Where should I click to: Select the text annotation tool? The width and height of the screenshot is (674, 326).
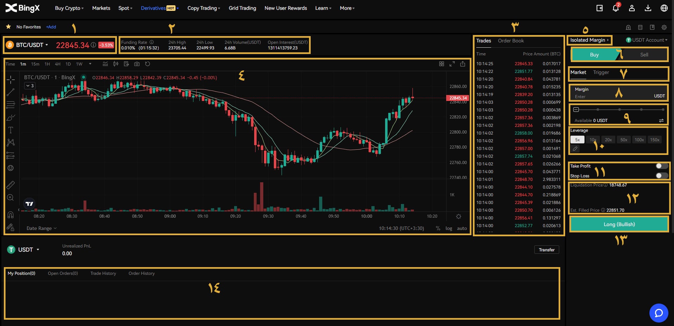point(11,130)
